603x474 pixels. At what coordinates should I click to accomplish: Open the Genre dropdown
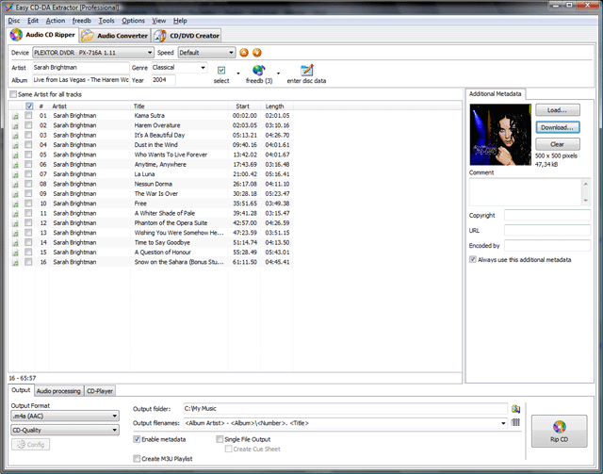pos(203,68)
